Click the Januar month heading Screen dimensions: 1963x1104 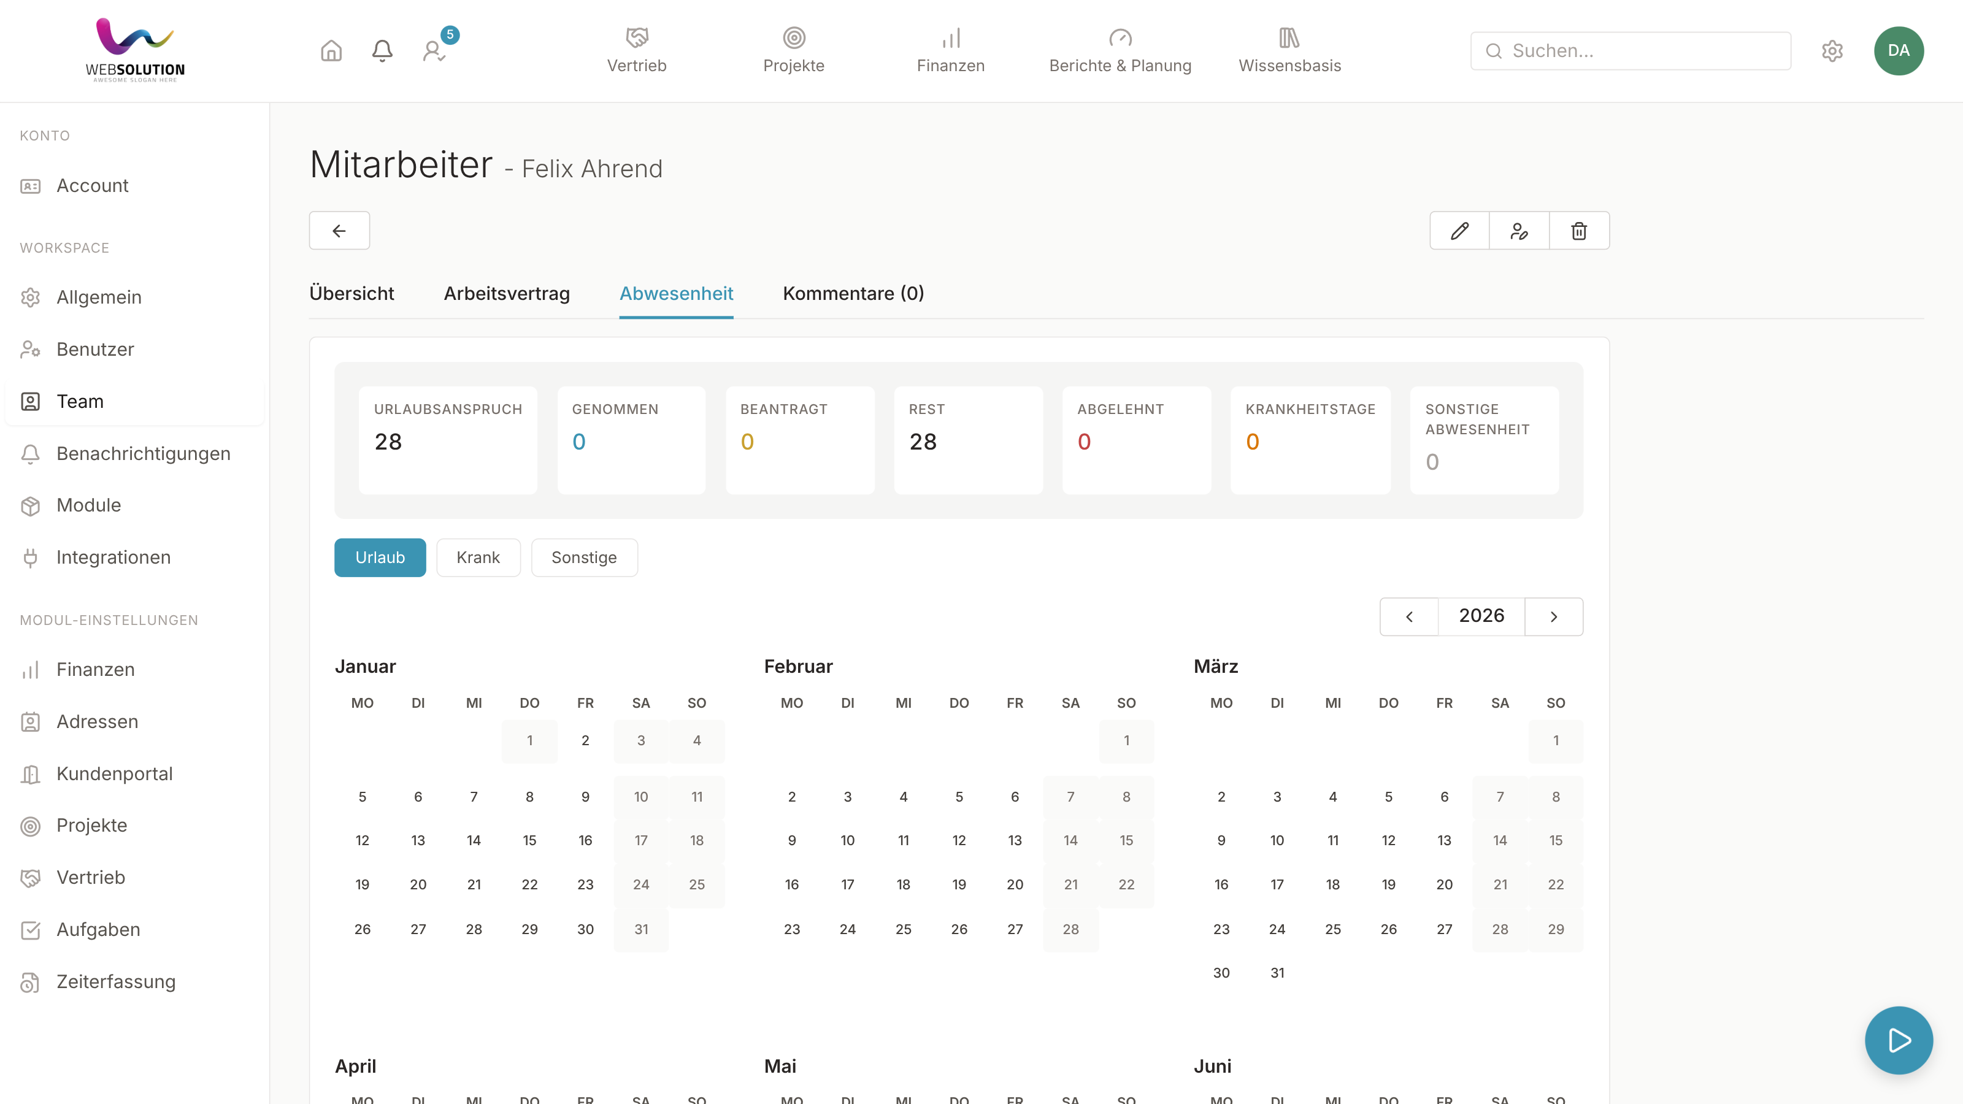click(x=365, y=667)
